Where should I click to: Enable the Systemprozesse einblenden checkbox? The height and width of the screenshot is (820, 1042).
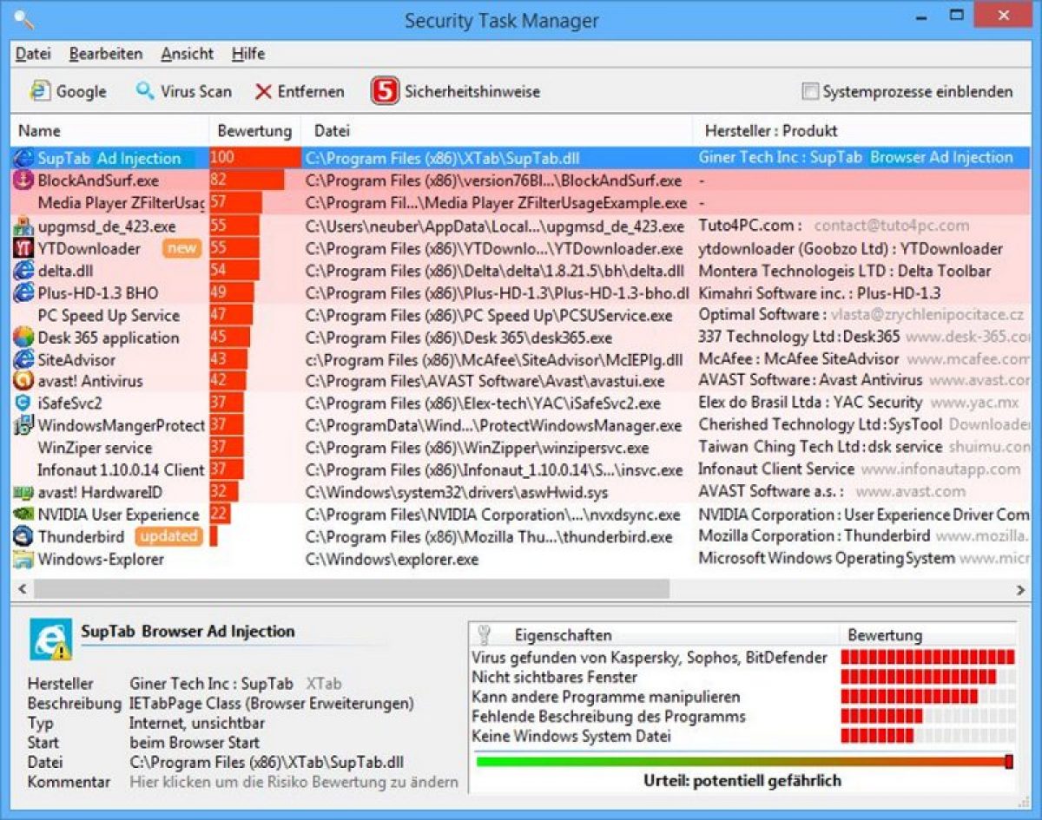[x=810, y=90]
